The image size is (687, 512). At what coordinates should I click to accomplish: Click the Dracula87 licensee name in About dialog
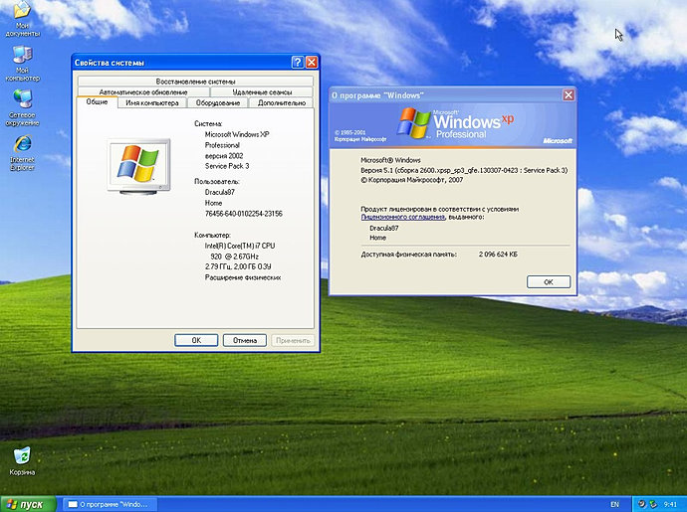(x=384, y=228)
